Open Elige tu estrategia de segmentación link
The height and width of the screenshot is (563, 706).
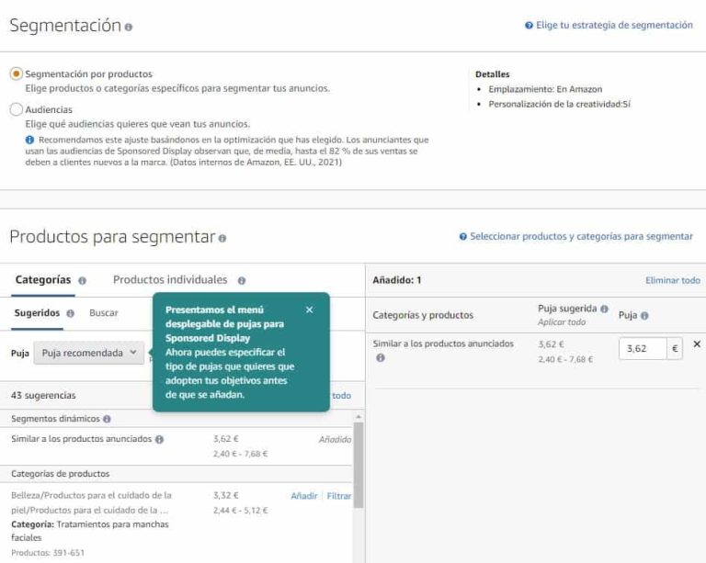click(614, 25)
